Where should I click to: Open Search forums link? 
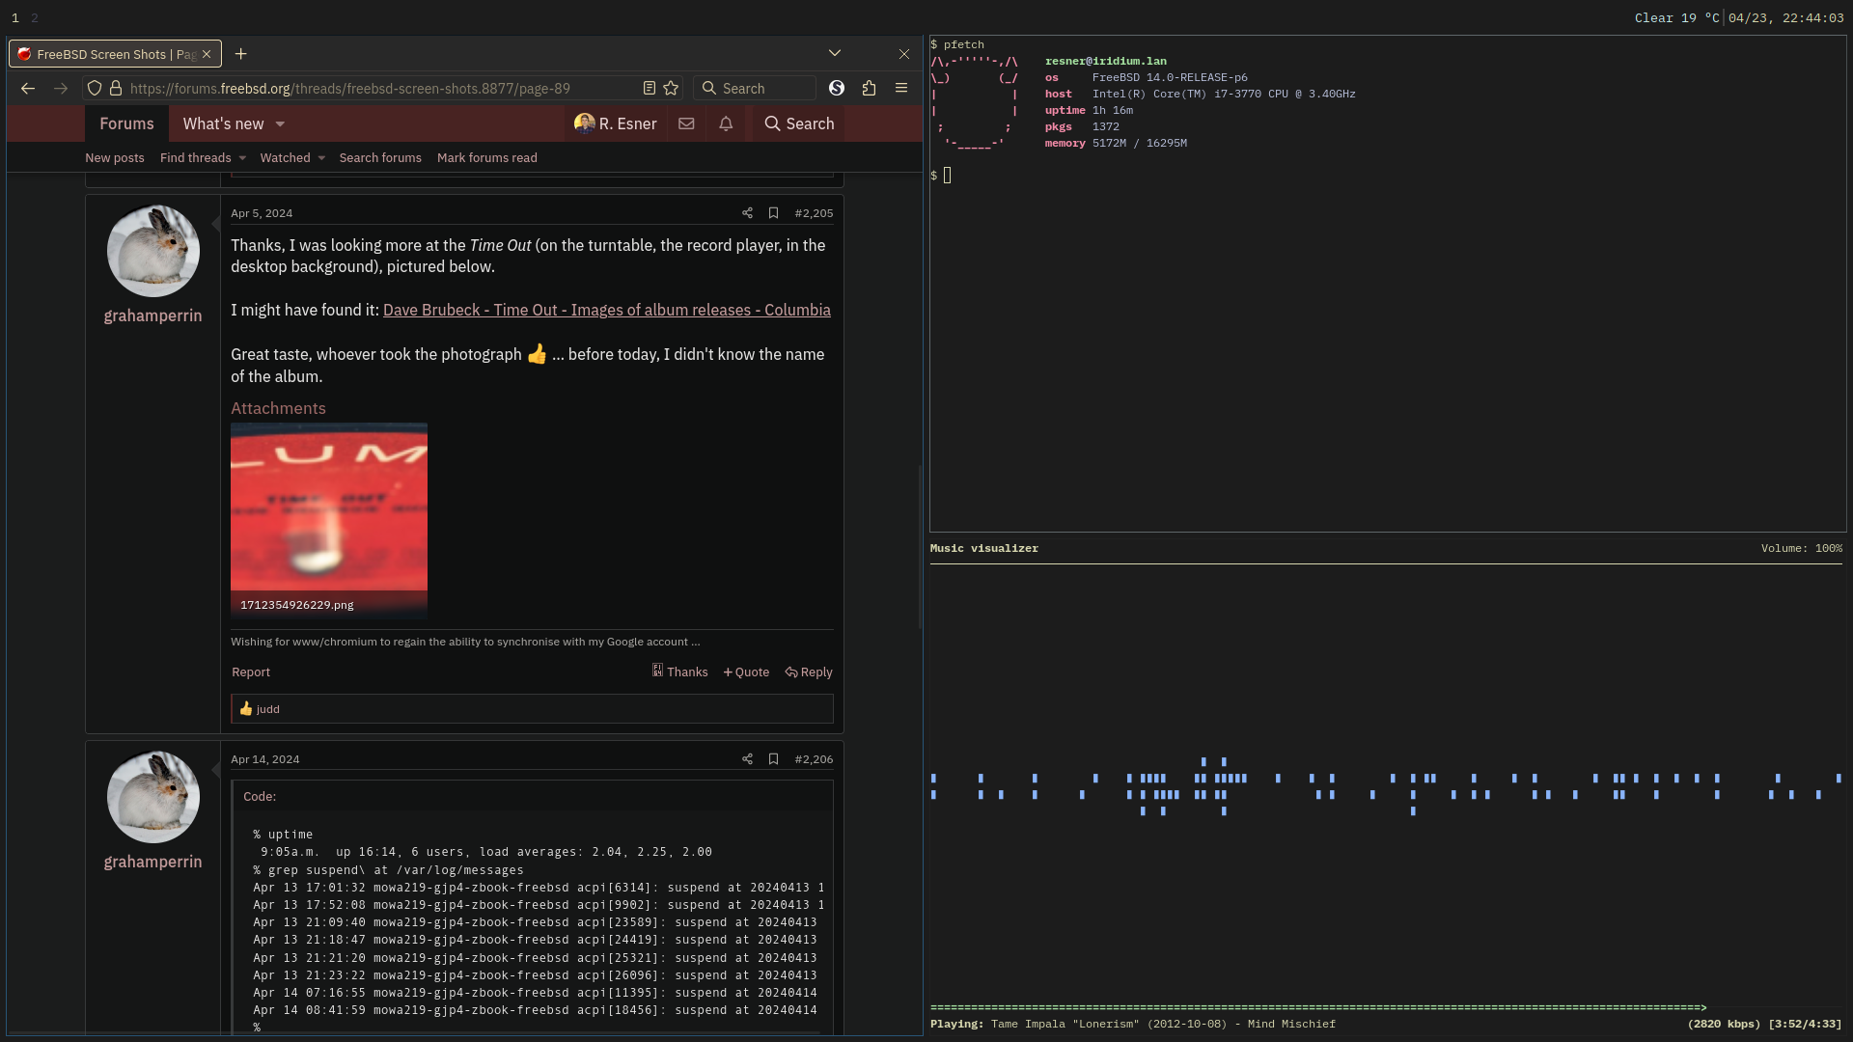coord(380,157)
